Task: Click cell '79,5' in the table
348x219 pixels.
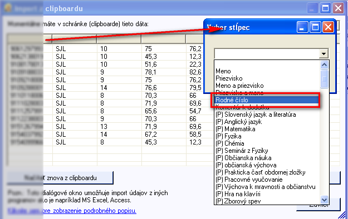Action: (x=195, y=88)
